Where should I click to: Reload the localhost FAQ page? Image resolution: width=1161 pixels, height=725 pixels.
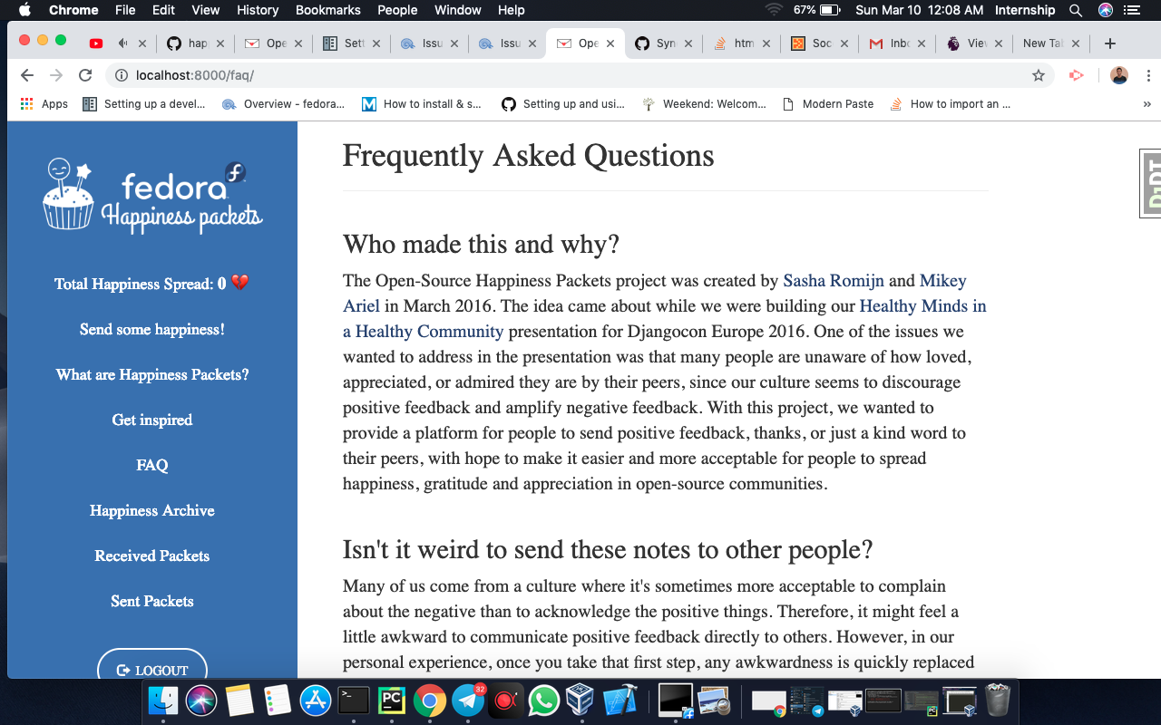85,75
